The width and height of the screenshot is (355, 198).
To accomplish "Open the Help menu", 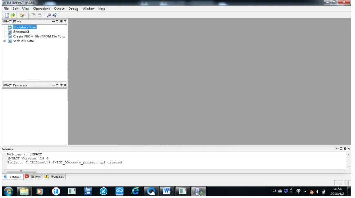I will tap(102, 9).
